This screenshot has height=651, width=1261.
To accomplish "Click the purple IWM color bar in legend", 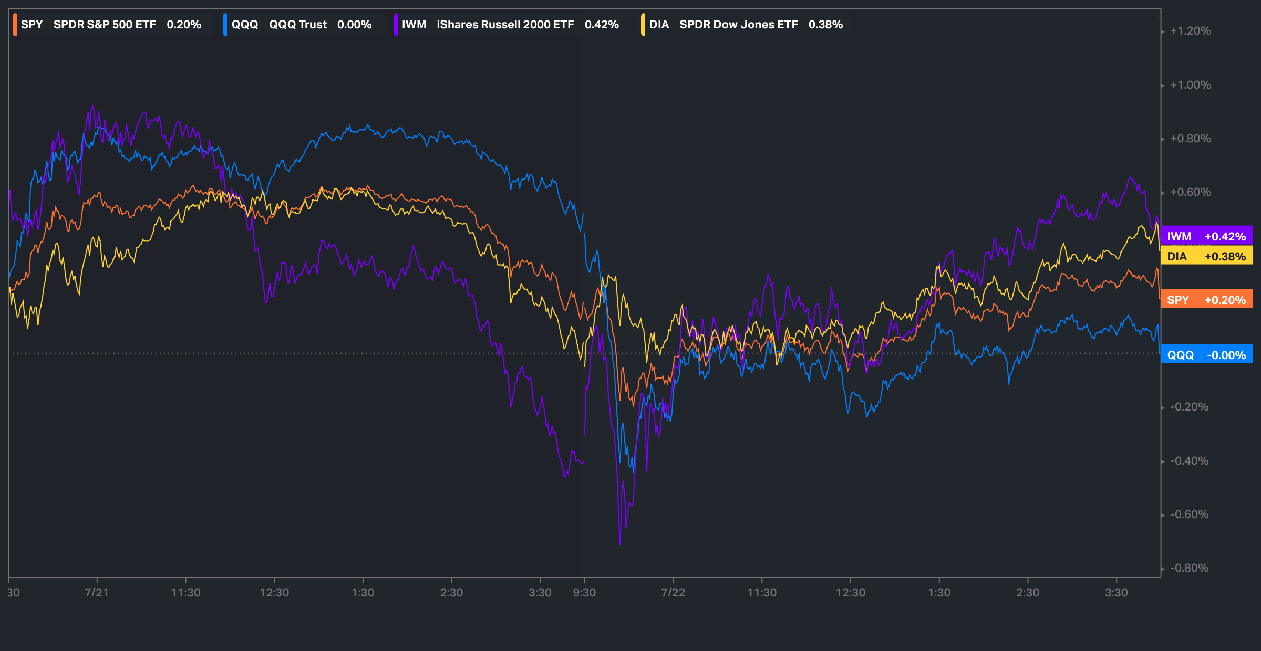I will 396,25.
